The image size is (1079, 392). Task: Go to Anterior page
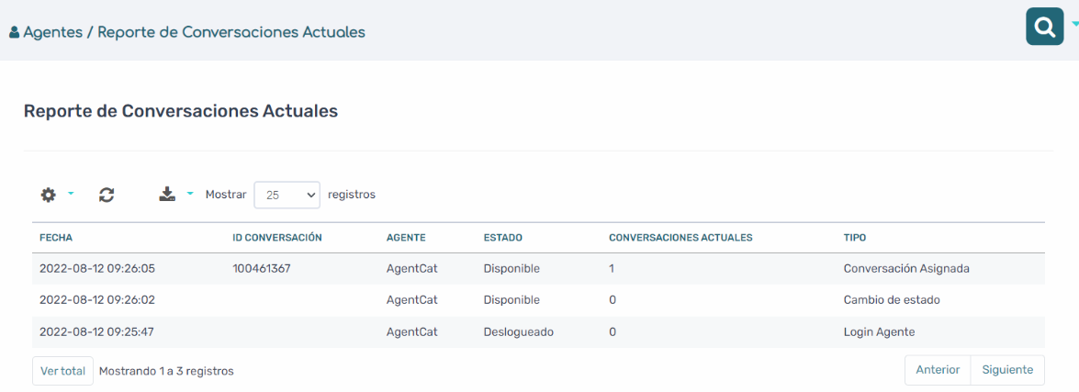click(938, 370)
